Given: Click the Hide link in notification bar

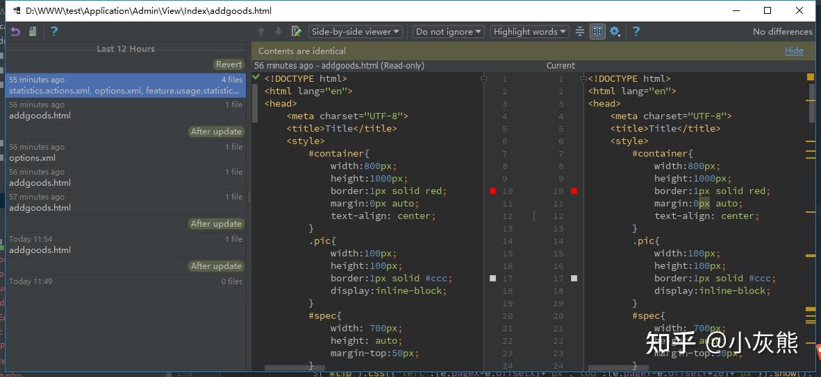Looking at the screenshot, I should (x=794, y=51).
